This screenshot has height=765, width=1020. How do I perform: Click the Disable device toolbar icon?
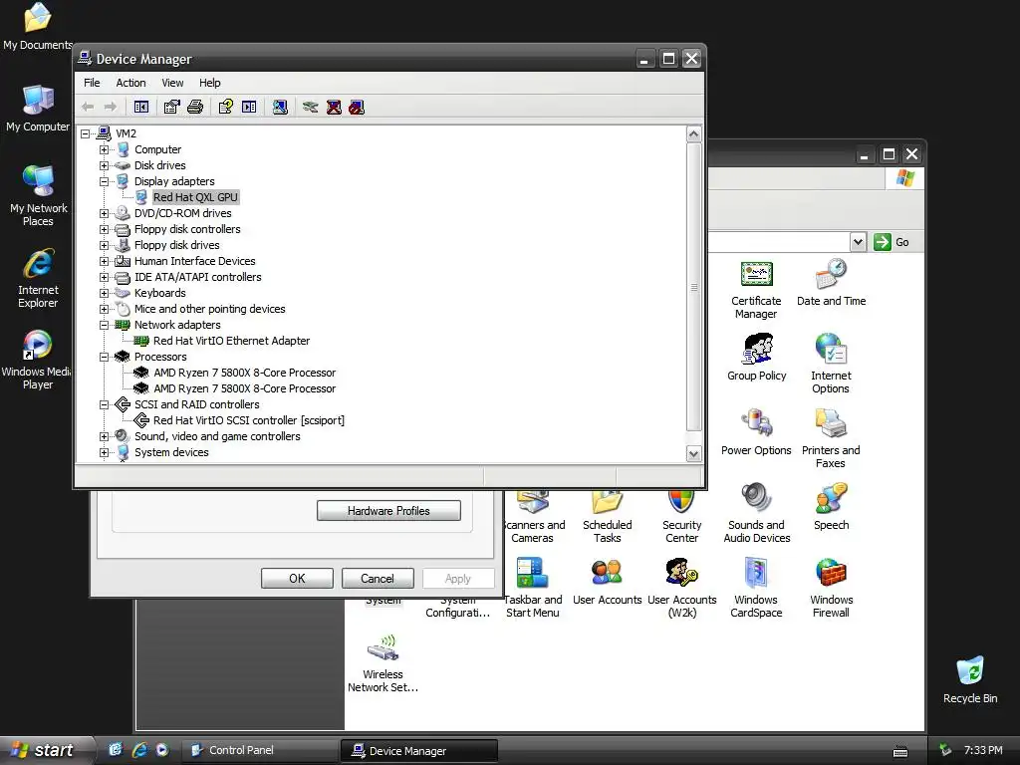[357, 107]
